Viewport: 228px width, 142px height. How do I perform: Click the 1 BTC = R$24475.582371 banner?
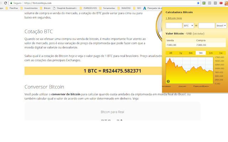click(x=93, y=71)
